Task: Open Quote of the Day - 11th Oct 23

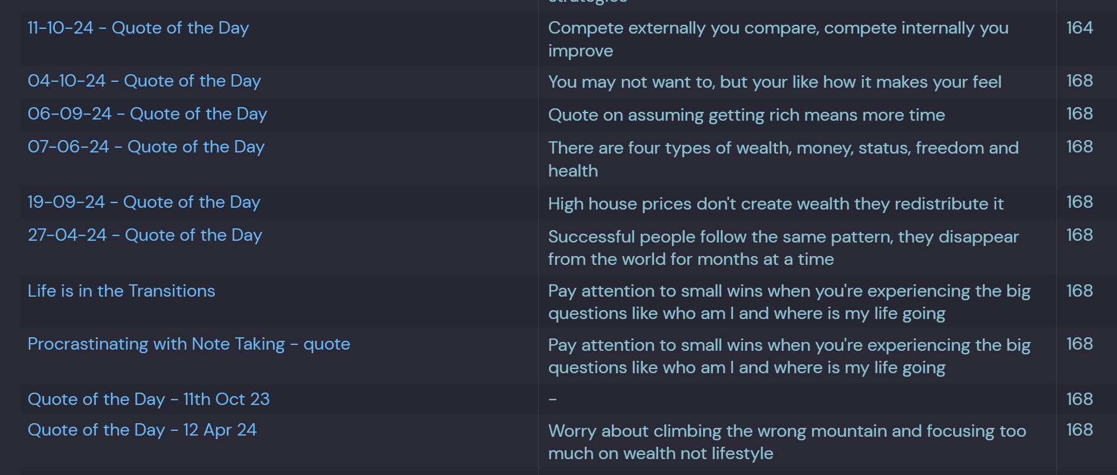Action: [x=148, y=400]
